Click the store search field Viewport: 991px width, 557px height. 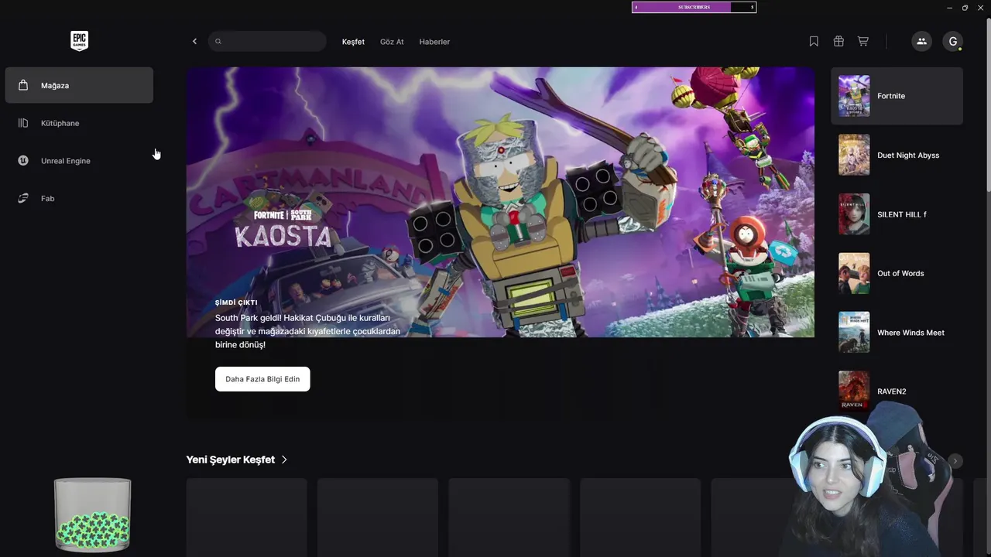coord(267,42)
